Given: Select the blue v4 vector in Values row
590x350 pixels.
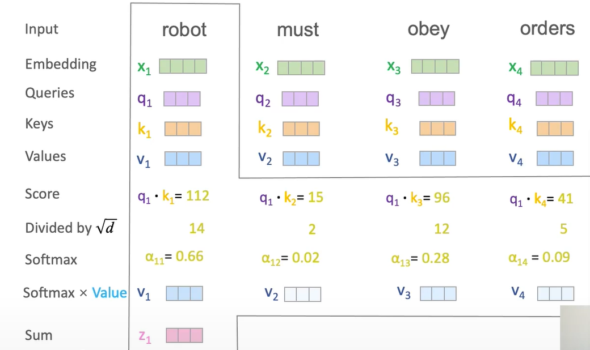Looking at the screenshot, I should coord(555,158).
